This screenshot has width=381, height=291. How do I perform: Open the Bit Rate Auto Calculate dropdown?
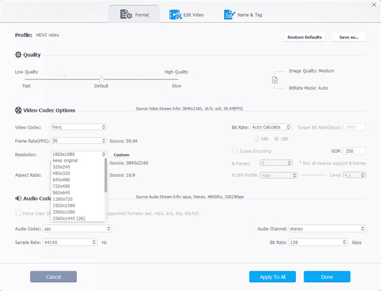(271, 127)
